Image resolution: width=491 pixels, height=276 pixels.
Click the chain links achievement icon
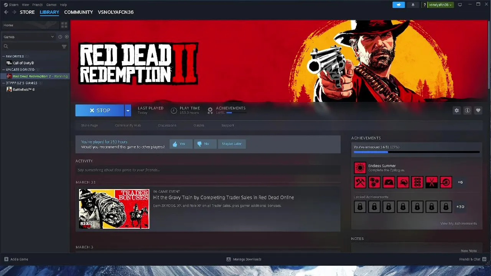click(x=417, y=182)
